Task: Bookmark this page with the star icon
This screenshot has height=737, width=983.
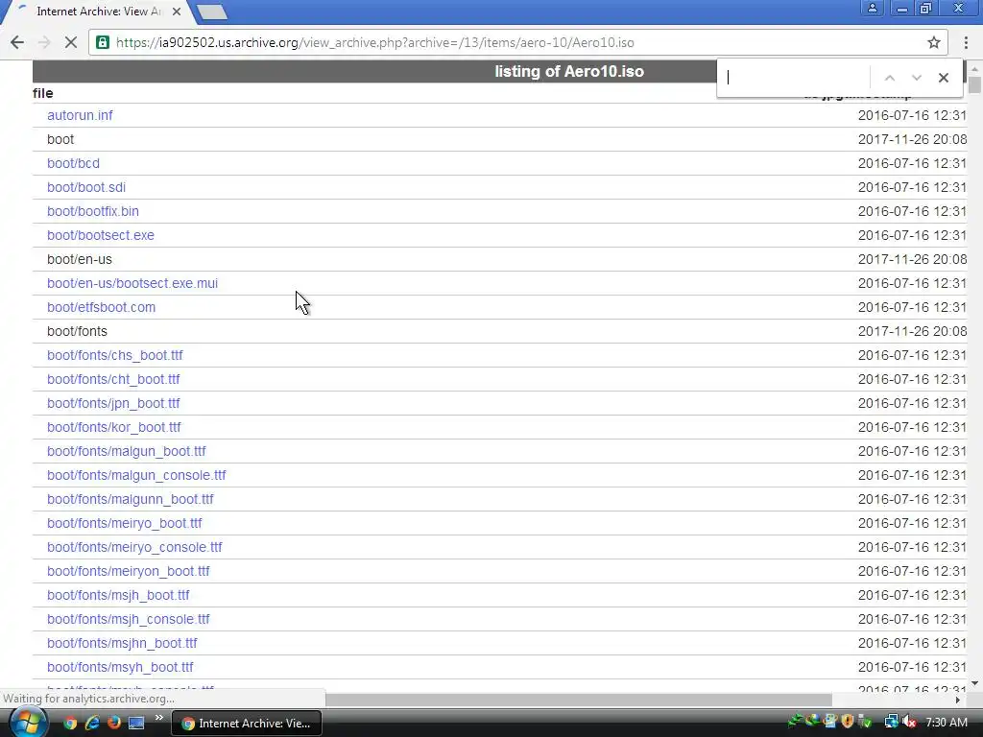Action: (933, 42)
